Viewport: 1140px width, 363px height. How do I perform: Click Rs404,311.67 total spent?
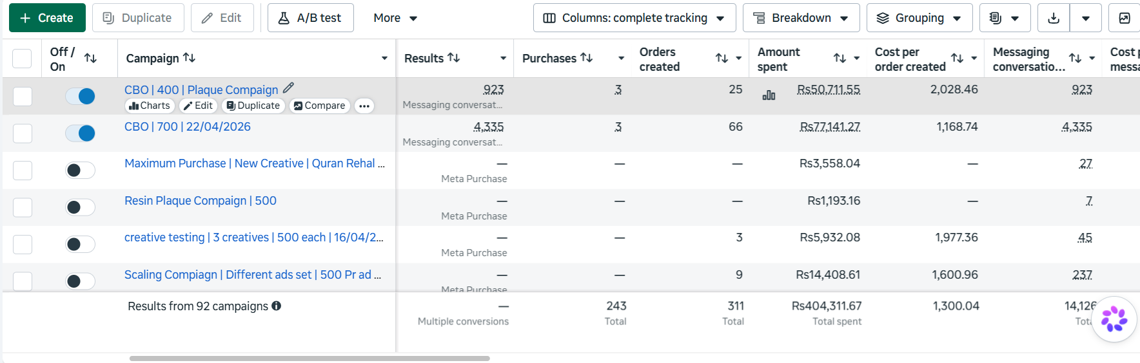827,306
